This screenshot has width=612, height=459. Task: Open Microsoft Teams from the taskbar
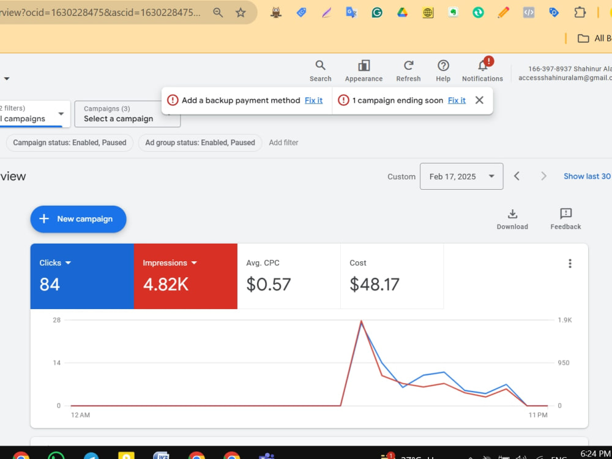pyautogui.click(x=267, y=455)
